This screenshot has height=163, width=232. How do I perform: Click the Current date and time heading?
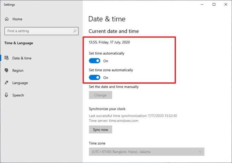pos(114,31)
